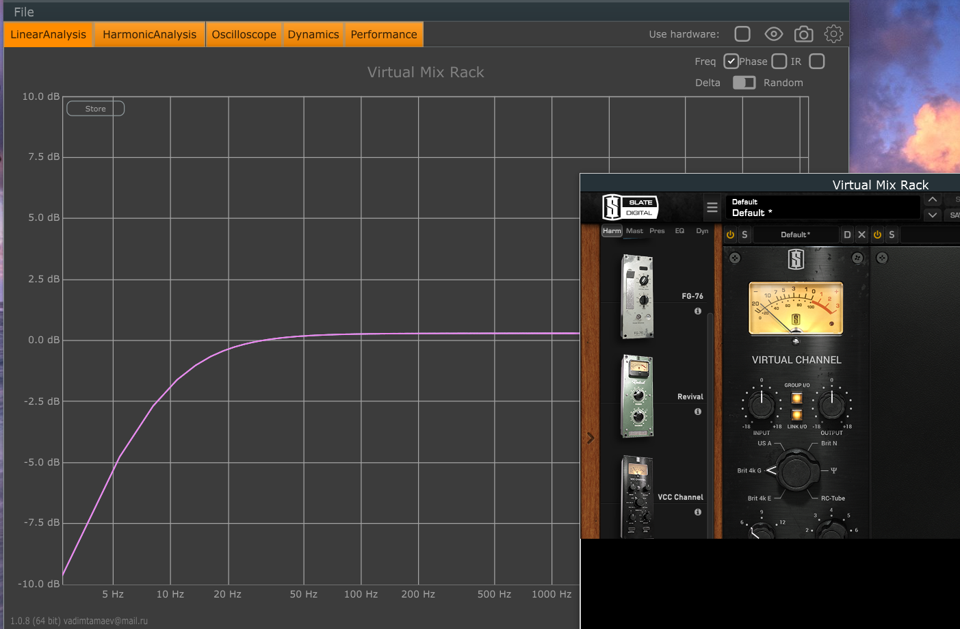
Task: Enable the Phase checkbox
Action: coord(779,62)
